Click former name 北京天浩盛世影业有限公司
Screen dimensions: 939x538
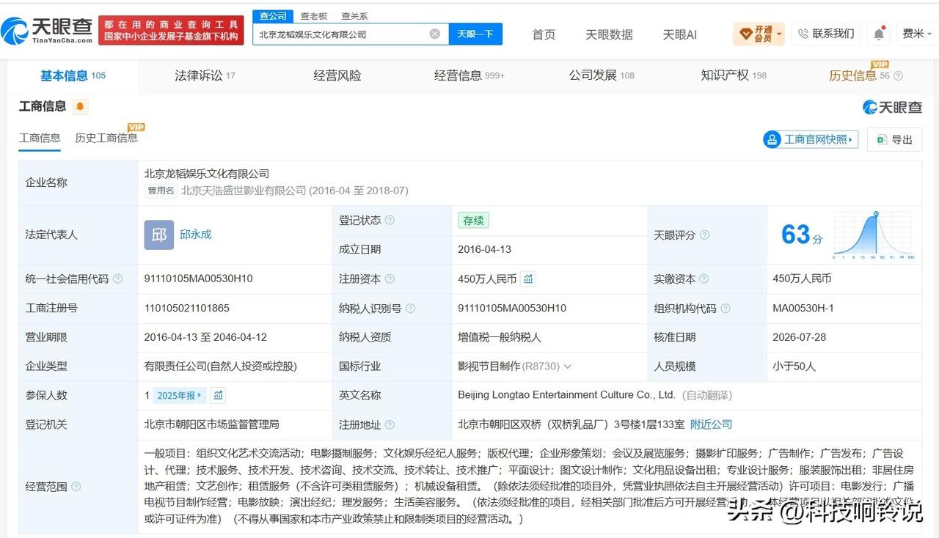[x=244, y=191]
